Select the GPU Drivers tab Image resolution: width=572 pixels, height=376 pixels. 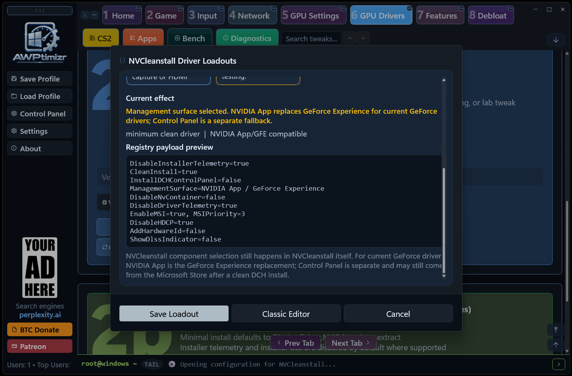[381, 16]
